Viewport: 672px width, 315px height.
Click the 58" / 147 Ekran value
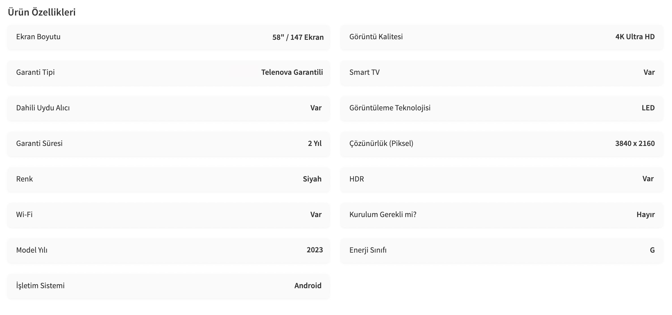coord(298,37)
